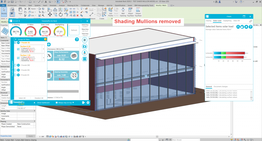Select the Move tool in Modify panel
This screenshot has height=141, width=262.
pos(50,15)
